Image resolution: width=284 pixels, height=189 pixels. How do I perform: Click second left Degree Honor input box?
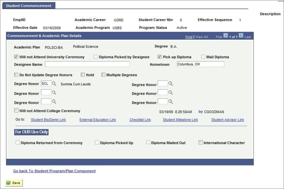[x=46, y=92]
